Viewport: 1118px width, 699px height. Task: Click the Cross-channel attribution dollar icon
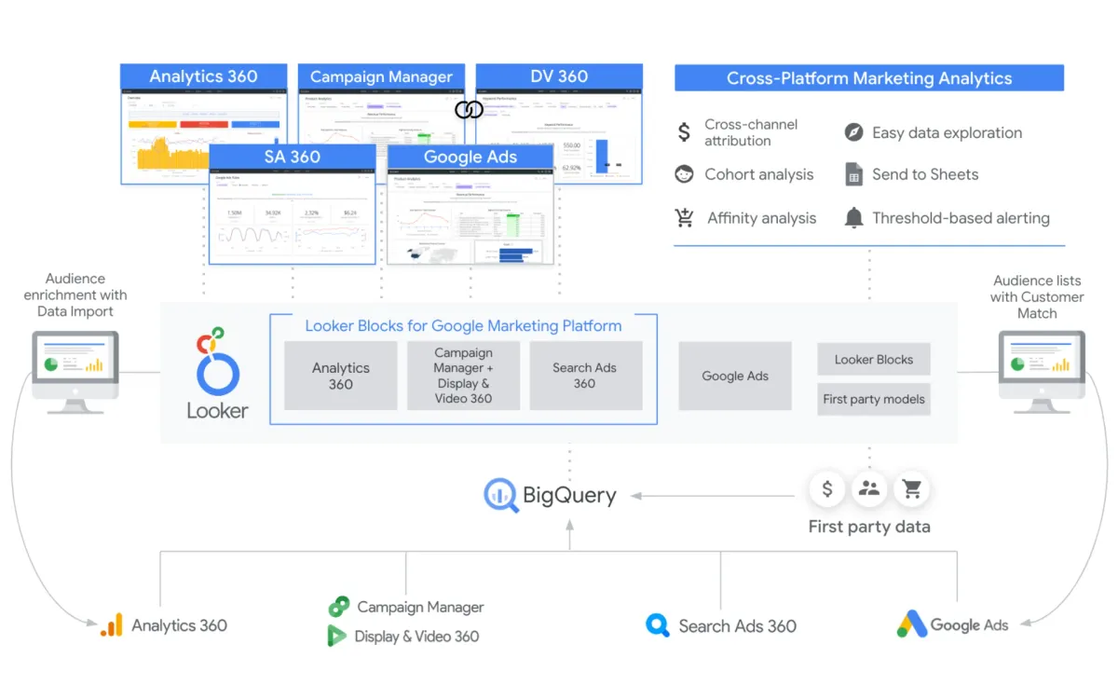coord(684,131)
